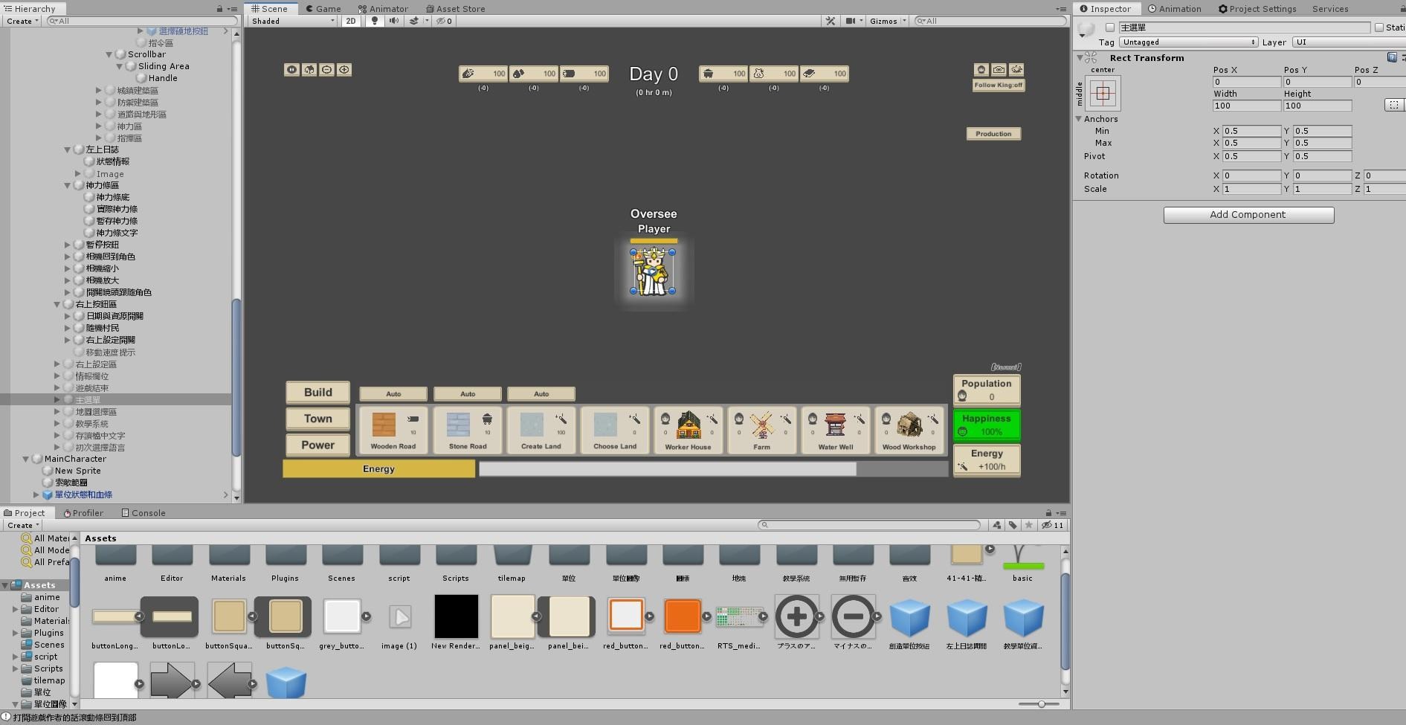This screenshot has width=1406, height=725.
Task: Adjust the Project asset icon size slider
Action: pos(1041,704)
